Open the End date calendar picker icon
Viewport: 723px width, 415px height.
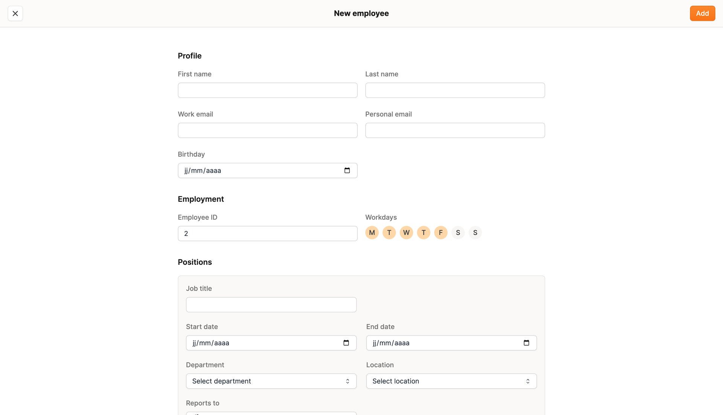coord(526,343)
